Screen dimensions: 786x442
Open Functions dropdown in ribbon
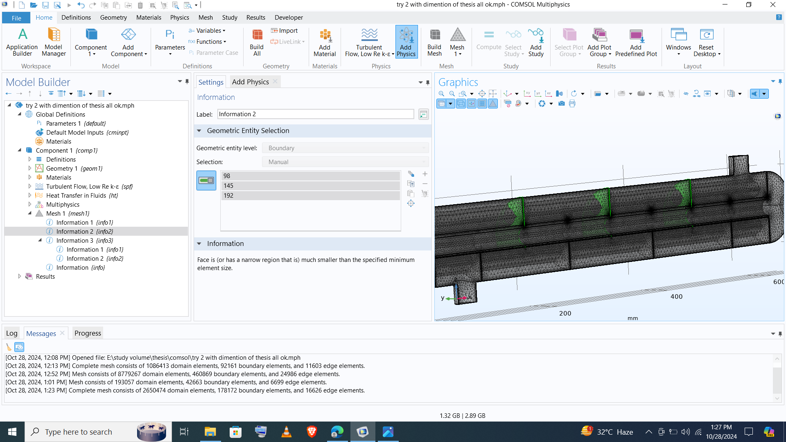pyautogui.click(x=207, y=42)
